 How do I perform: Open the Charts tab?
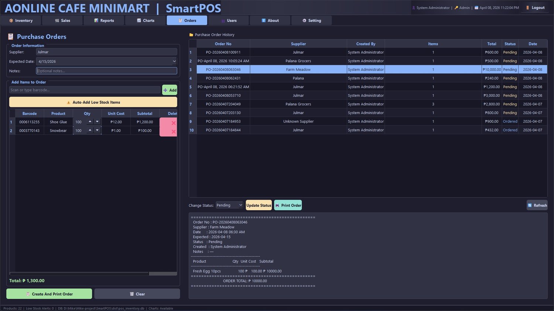146,20
